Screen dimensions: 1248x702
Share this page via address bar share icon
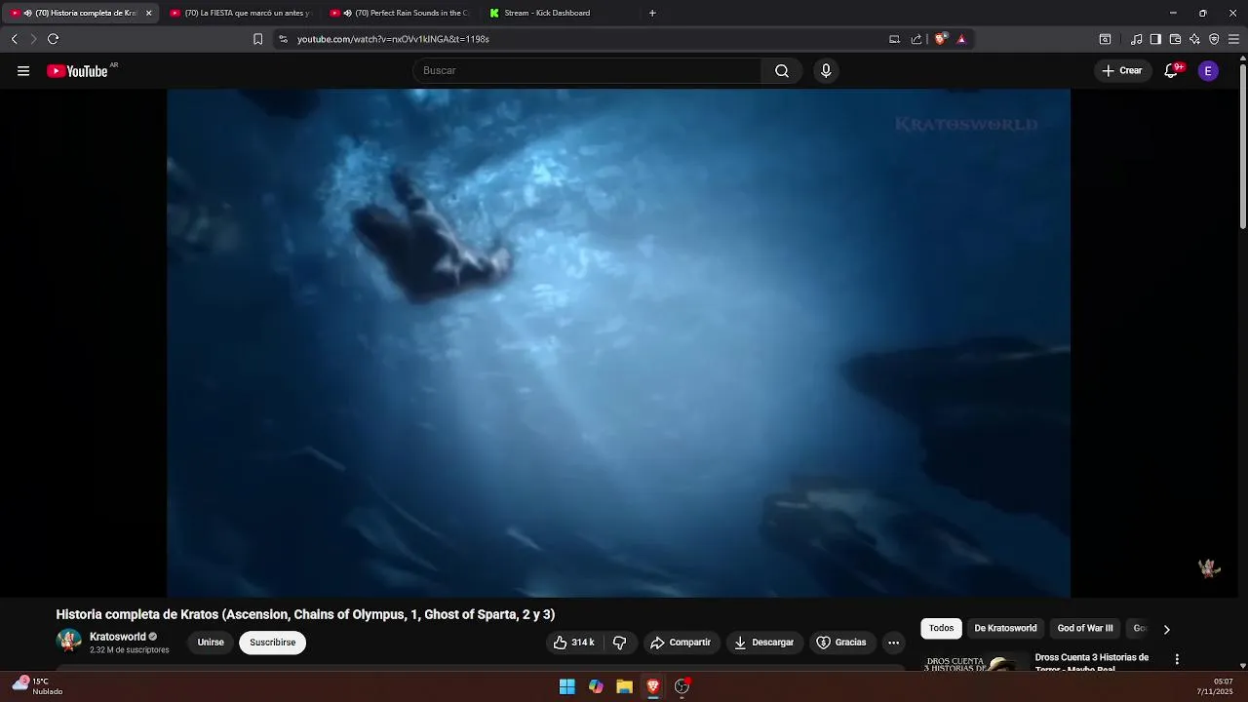click(x=916, y=39)
